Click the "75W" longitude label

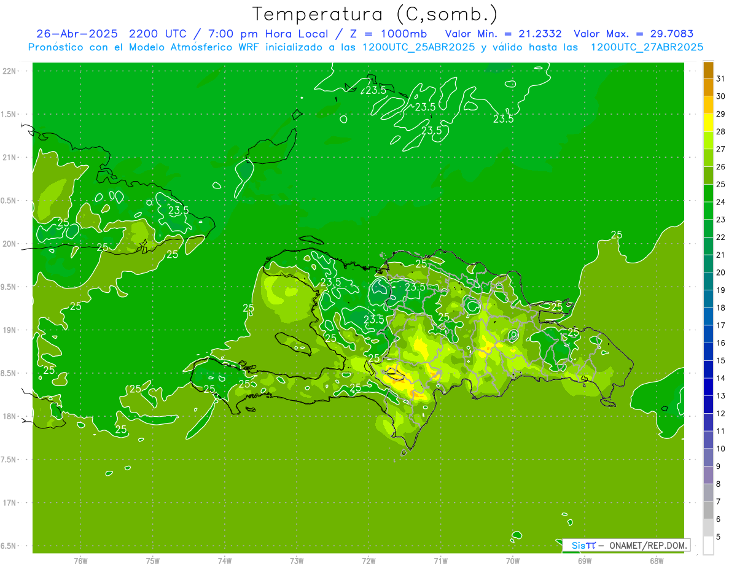[153, 560]
